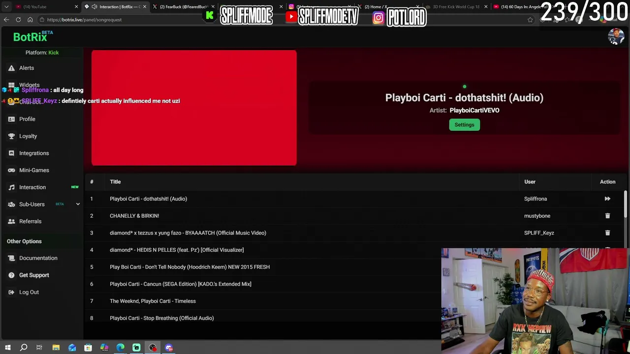Open the Mini-Games page
Viewport: 630px width, 354px height.
tap(34, 170)
